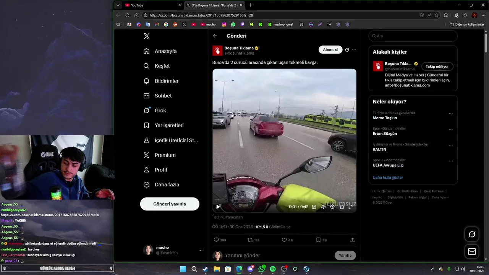Play the video
The height and width of the screenshot is (275, 489).
218,207
